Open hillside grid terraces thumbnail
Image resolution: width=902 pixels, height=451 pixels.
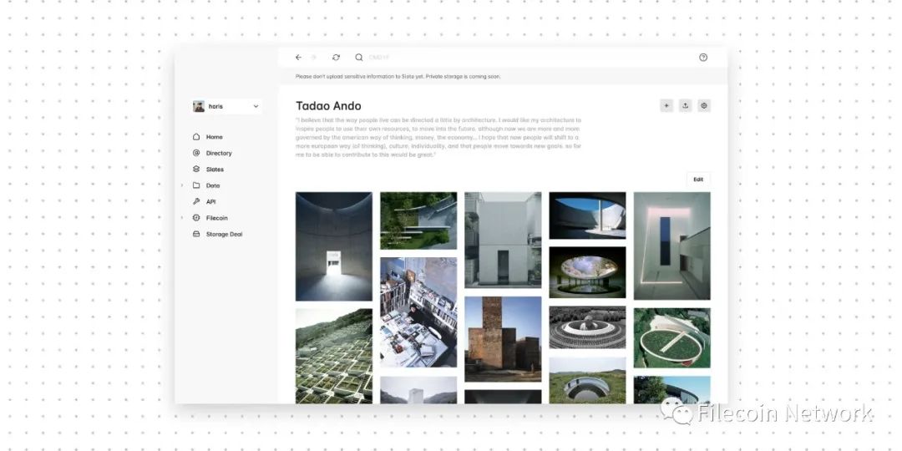click(333, 356)
